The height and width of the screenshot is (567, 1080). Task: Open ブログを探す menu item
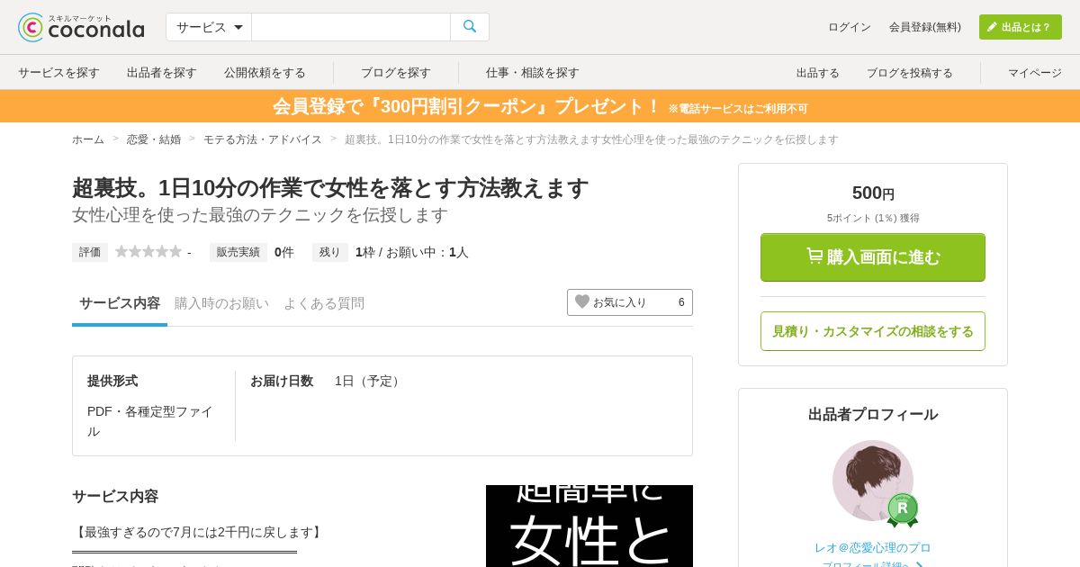click(396, 73)
